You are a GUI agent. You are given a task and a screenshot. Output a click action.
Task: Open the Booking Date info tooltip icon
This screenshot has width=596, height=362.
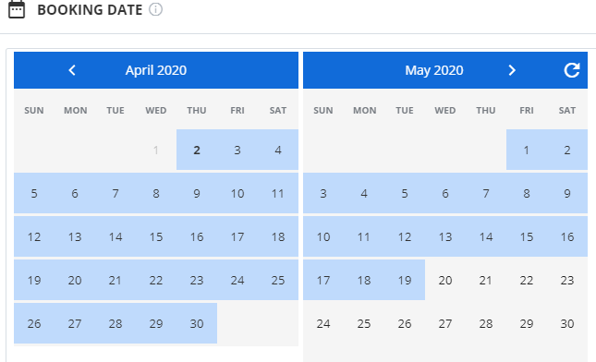(x=155, y=9)
